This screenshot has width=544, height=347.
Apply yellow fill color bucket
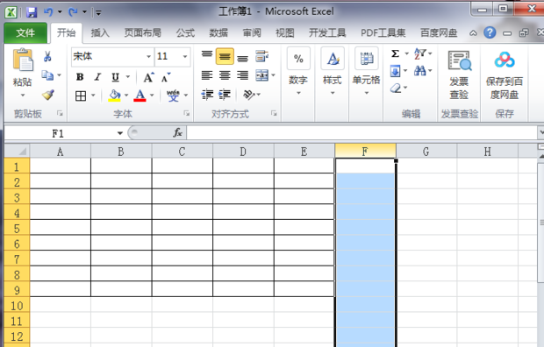pyautogui.click(x=114, y=96)
